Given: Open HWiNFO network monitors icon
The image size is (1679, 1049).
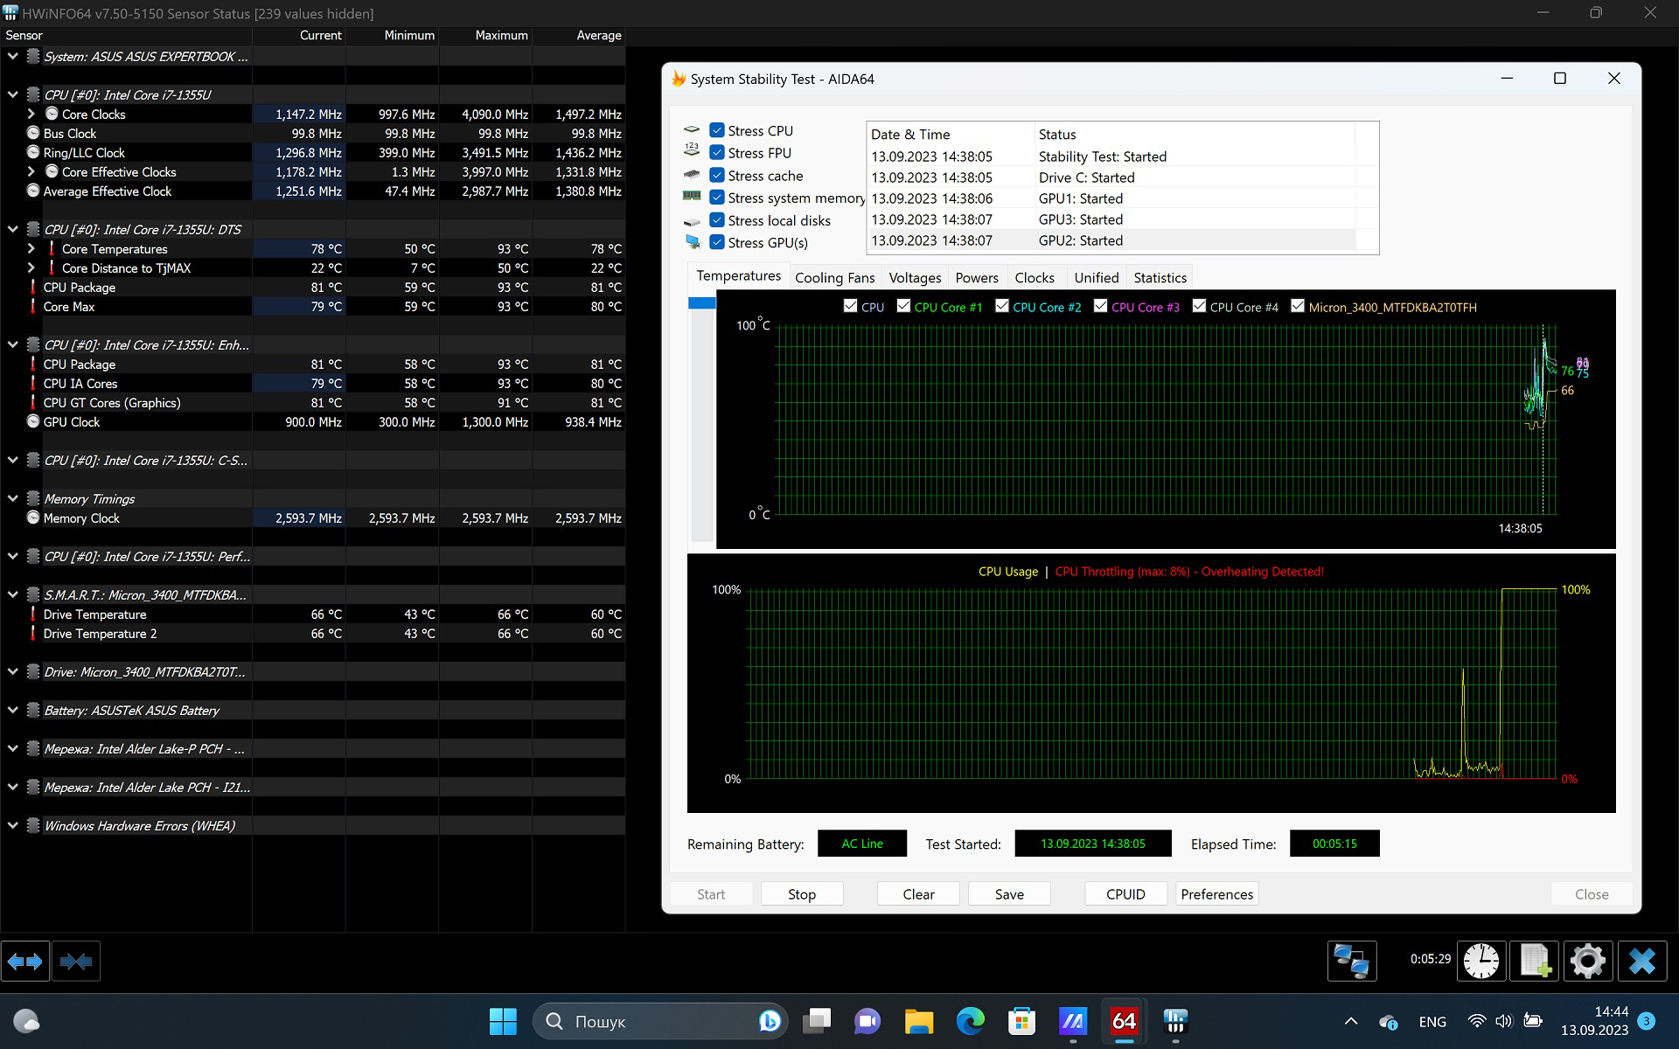Looking at the screenshot, I should [1351, 962].
